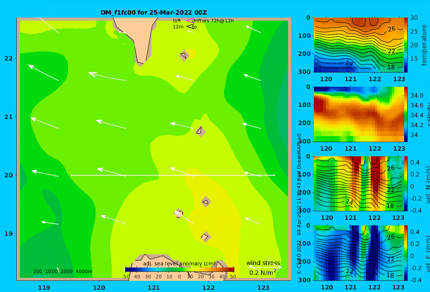Image resolution: width=430 pixels, height=292 pixels.
Task: Click the '0m' legend label
Action: (177, 21)
